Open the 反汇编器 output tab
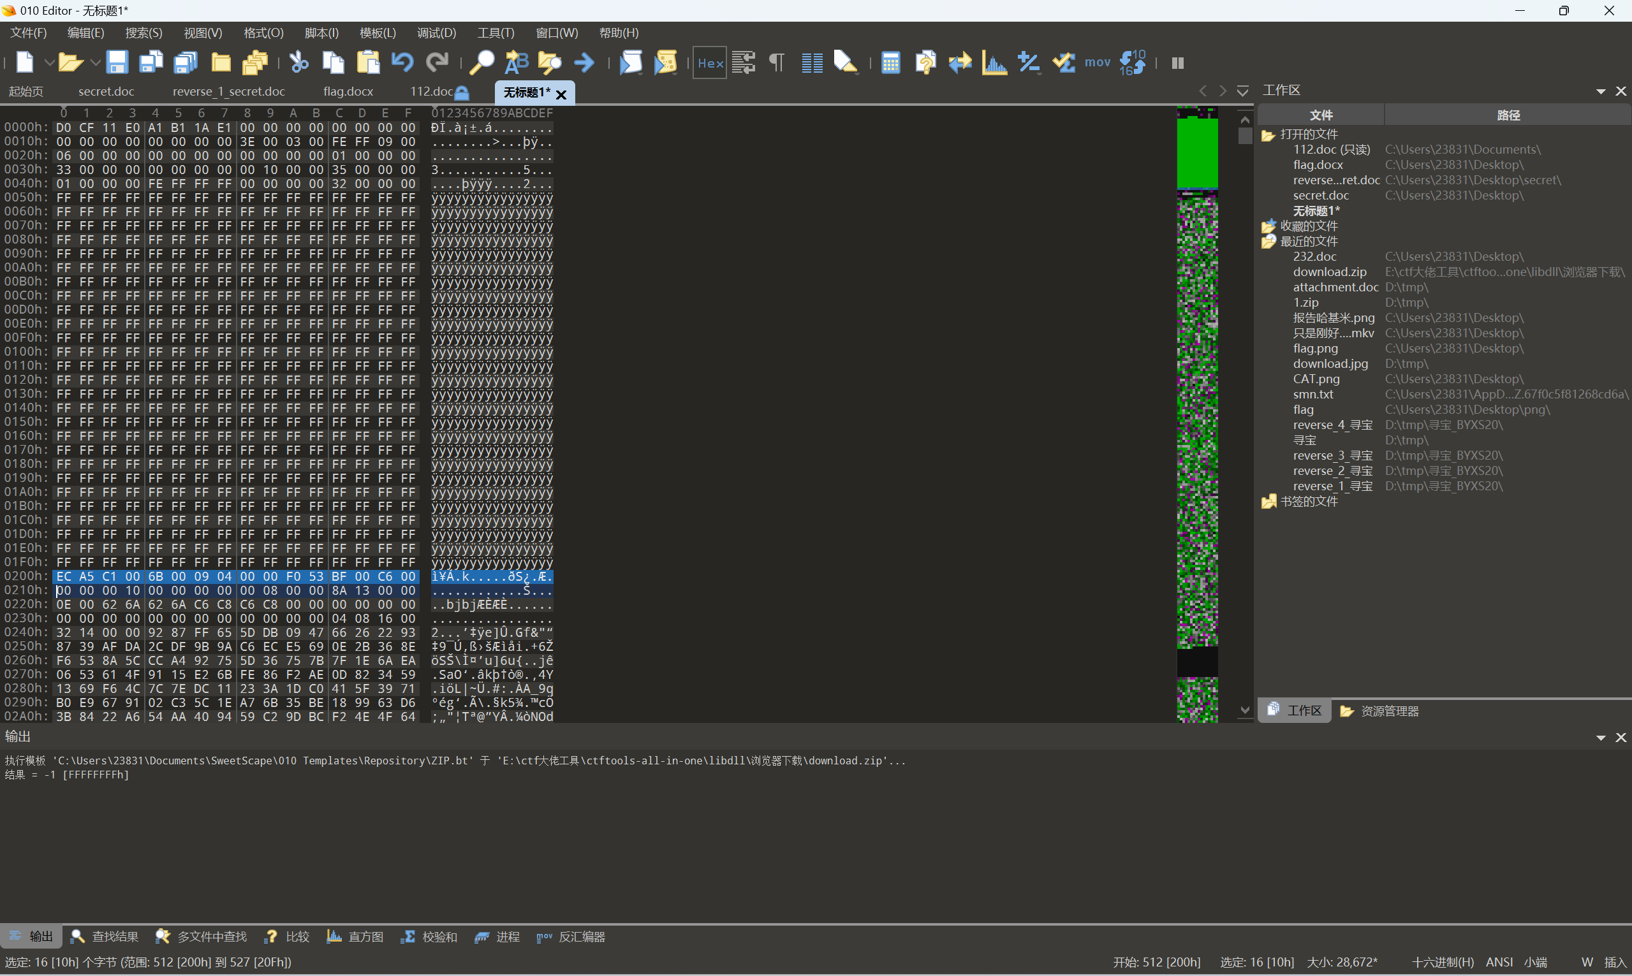1632x976 pixels. [x=571, y=936]
